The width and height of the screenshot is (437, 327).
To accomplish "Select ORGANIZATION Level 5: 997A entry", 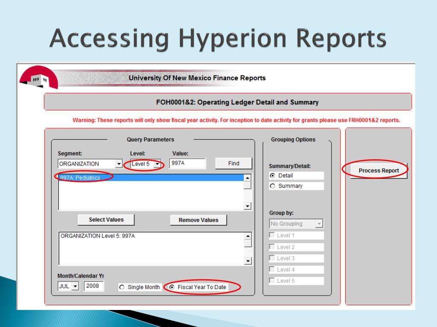I will (x=98, y=236).
